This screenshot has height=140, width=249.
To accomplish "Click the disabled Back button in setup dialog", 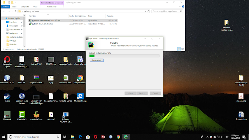I will tap(130, 93).
